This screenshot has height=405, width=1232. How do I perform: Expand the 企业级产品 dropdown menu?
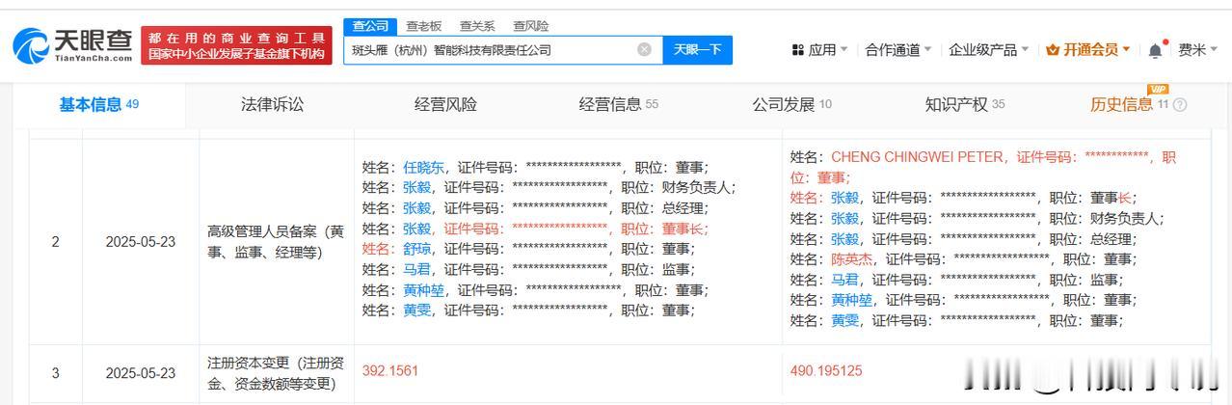point(989,49)
